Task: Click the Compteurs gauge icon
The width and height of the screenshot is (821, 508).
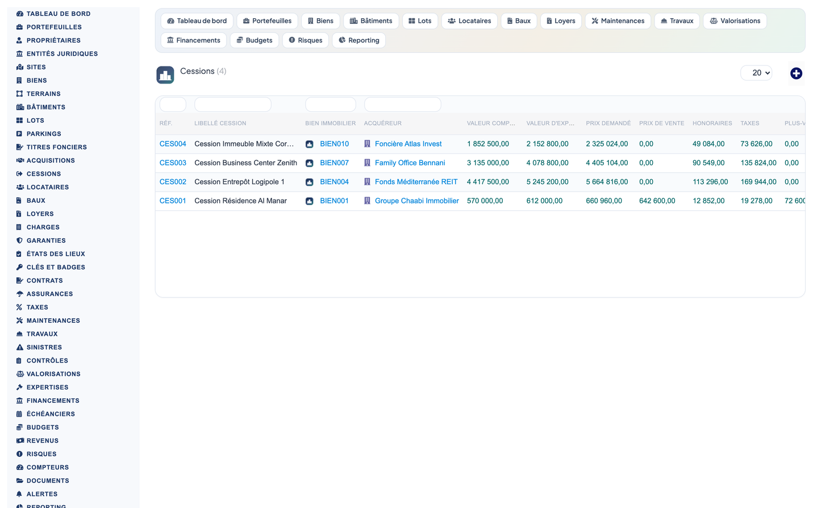Action: point(19,468)
